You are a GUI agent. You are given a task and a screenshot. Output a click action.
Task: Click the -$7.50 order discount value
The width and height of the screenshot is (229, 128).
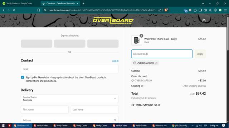202,81
